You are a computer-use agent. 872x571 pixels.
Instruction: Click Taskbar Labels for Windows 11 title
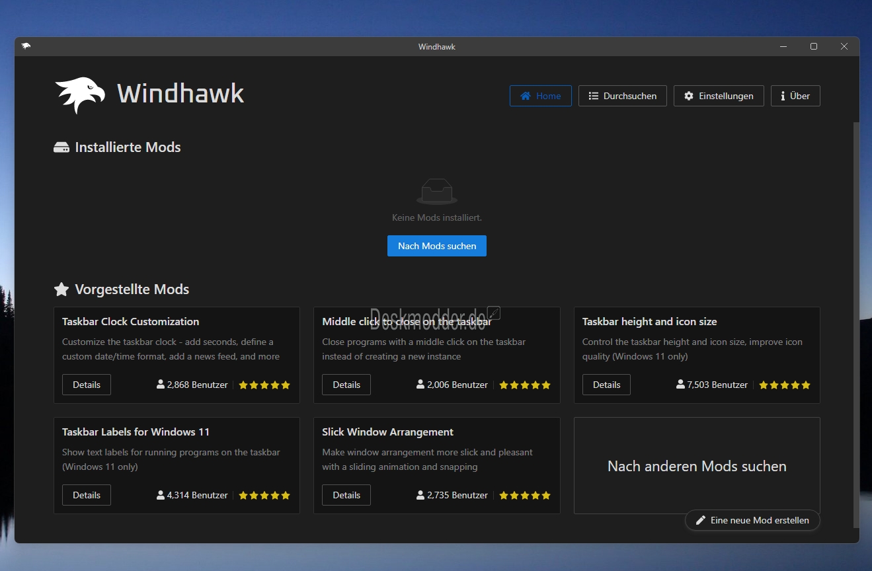[x=136, y=432]
